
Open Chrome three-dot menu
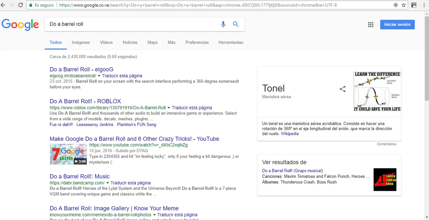coord(424,5)
